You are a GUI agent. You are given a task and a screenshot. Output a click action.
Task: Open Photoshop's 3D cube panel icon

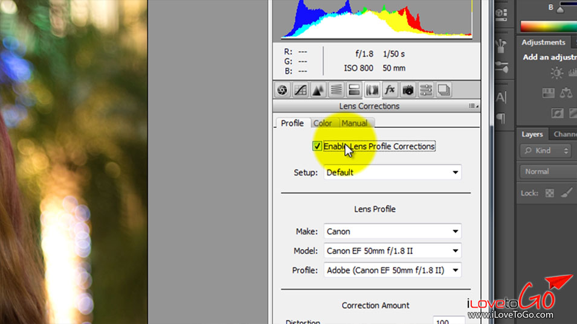501,14
